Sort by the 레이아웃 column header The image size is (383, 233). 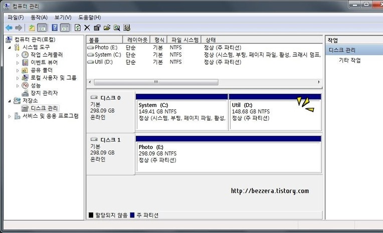click(136, 39)
